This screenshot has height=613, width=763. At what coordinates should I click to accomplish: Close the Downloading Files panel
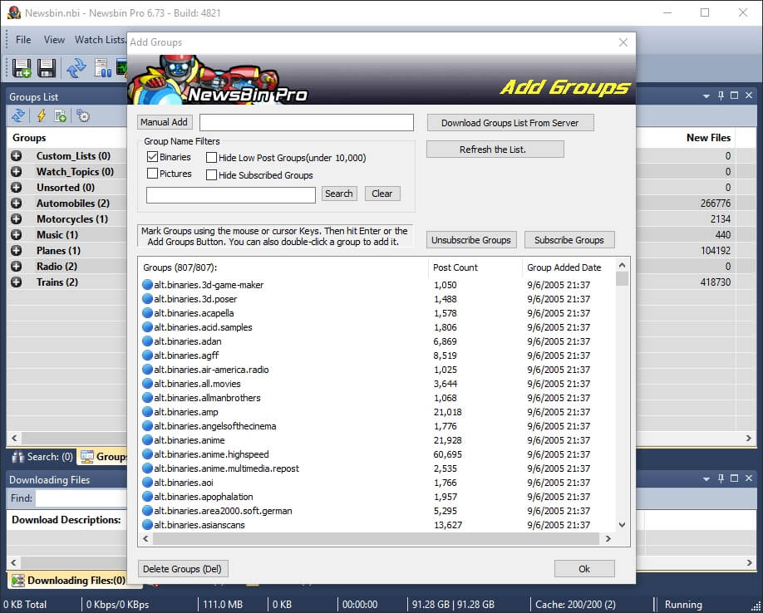pos(749,478)
